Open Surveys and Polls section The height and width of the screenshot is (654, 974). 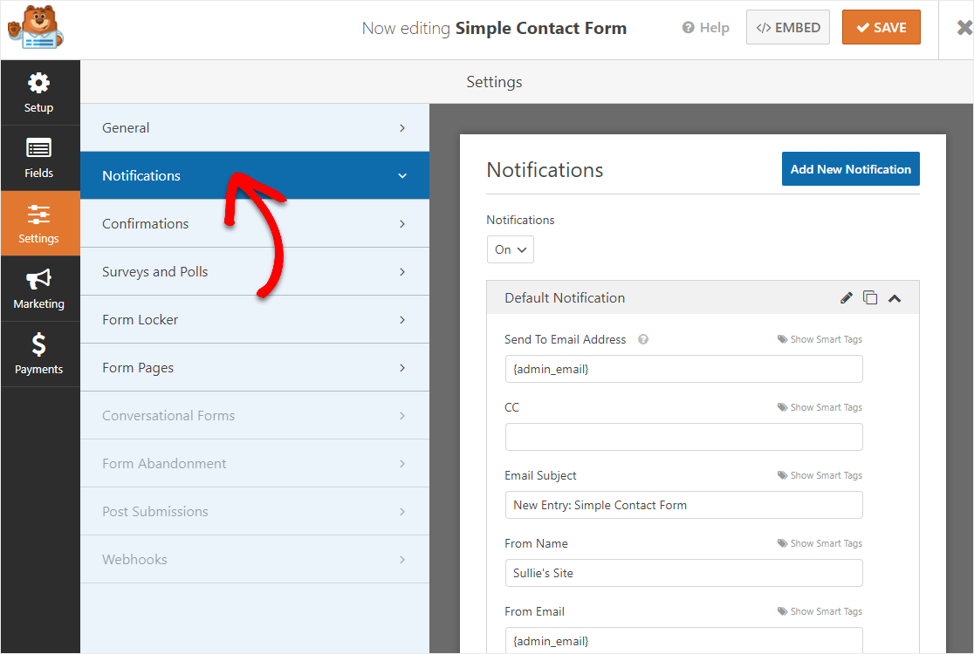tap(255, 272)
